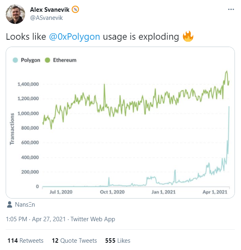Open Alex Svanevik's profile picture
Image resolution: width=241 pixels, height=250 pixels.
click(15, 14)
